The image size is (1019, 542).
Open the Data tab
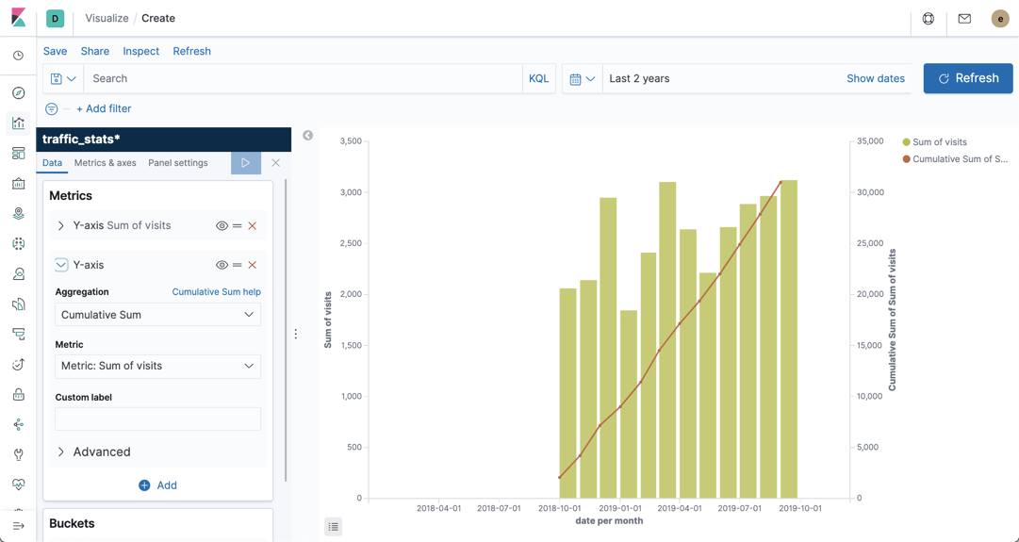tap(52, 163)
